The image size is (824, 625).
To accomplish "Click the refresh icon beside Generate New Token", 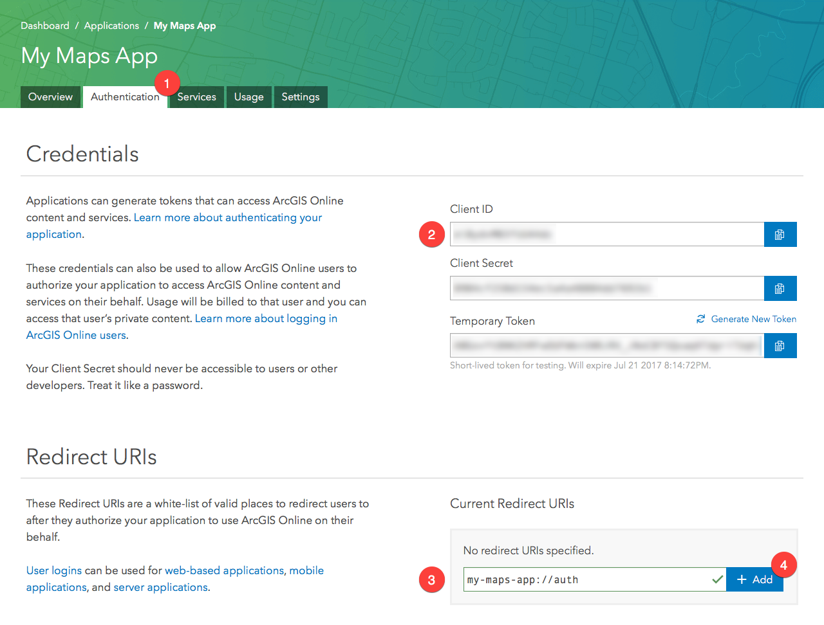I will [x=701, y=319].
